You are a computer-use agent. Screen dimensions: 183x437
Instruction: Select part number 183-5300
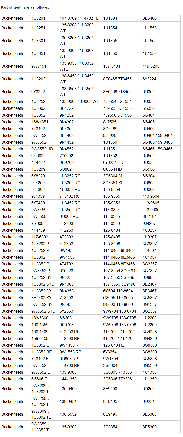[x=40, y=318]
